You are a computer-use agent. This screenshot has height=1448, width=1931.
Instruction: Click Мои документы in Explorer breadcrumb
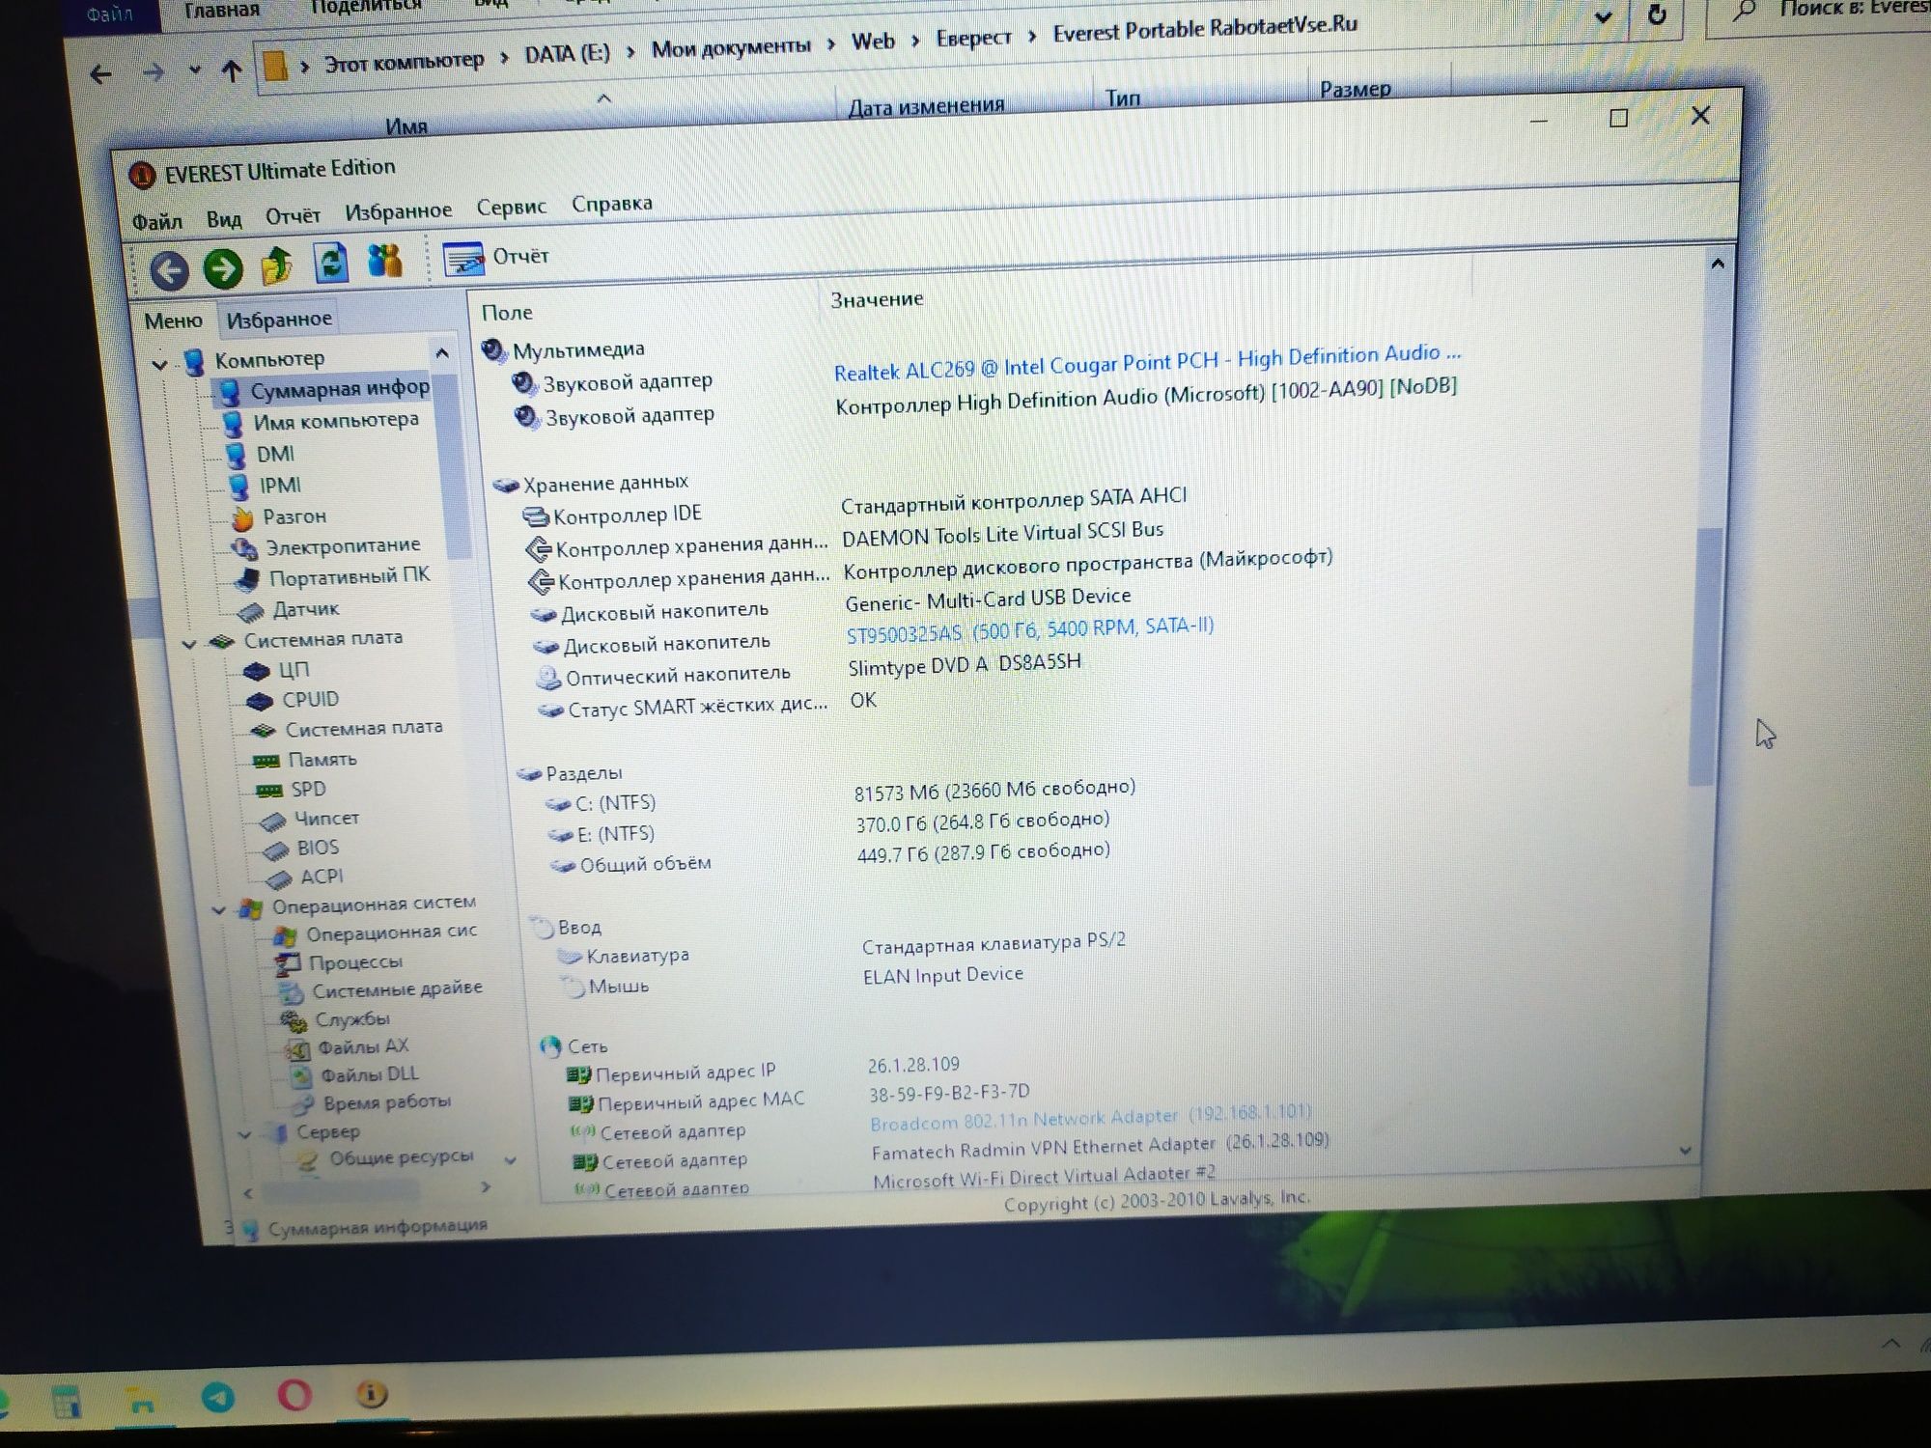[x=731, y=46]
